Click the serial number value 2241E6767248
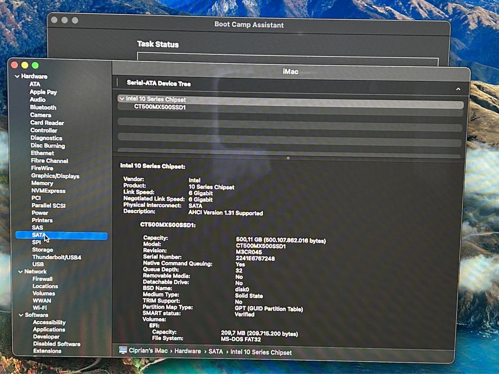 point(255,259)
